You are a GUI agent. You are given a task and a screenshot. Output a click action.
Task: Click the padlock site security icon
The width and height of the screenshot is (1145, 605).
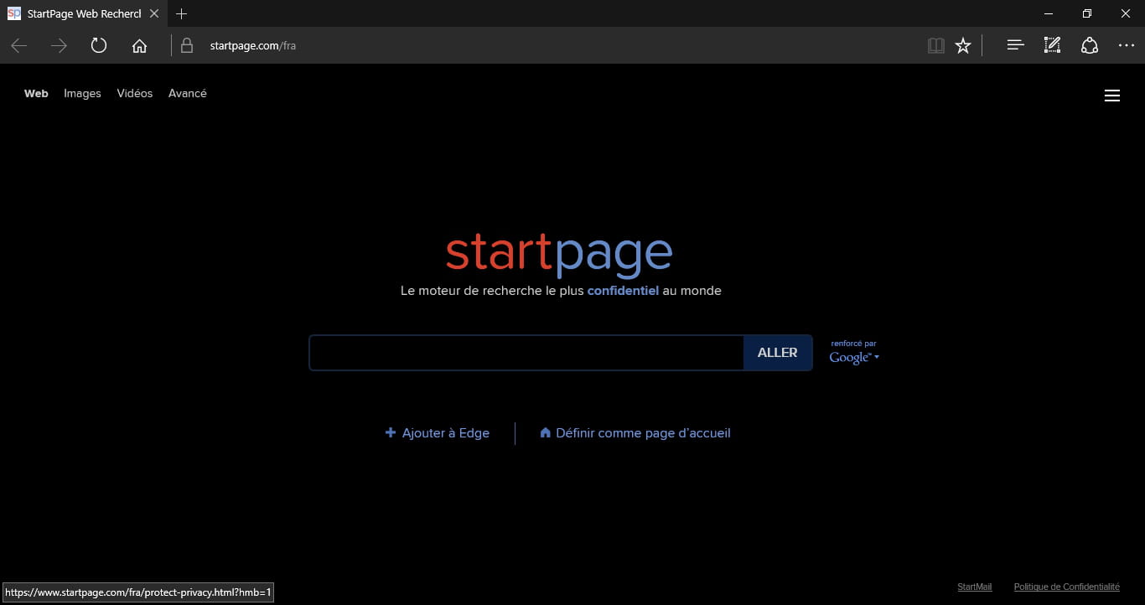click(x=187, y=45)
